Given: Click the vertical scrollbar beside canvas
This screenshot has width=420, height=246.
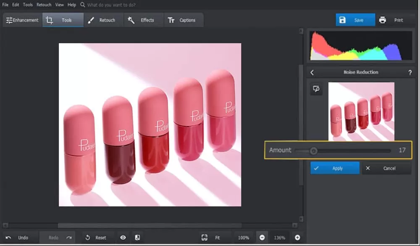Looking at the screenshot, I should (x=301, y=125).
